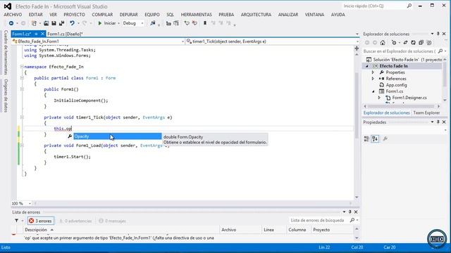Switch to the Explorador de soluciones tab
This screenshot has width=451, height=253.
pyautogui.click(x=386, y=113)
